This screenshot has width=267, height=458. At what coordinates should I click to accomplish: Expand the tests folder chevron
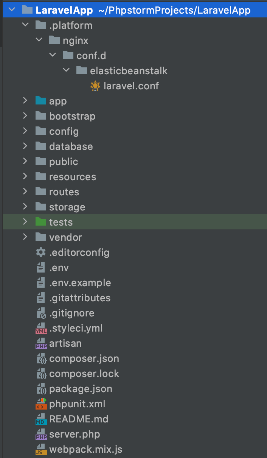pos(25,222)
